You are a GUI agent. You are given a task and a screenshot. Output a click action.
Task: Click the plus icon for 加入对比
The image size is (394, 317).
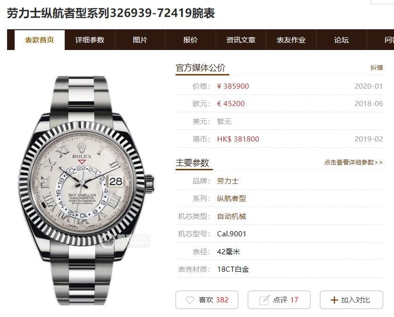[x=334, y=300]
